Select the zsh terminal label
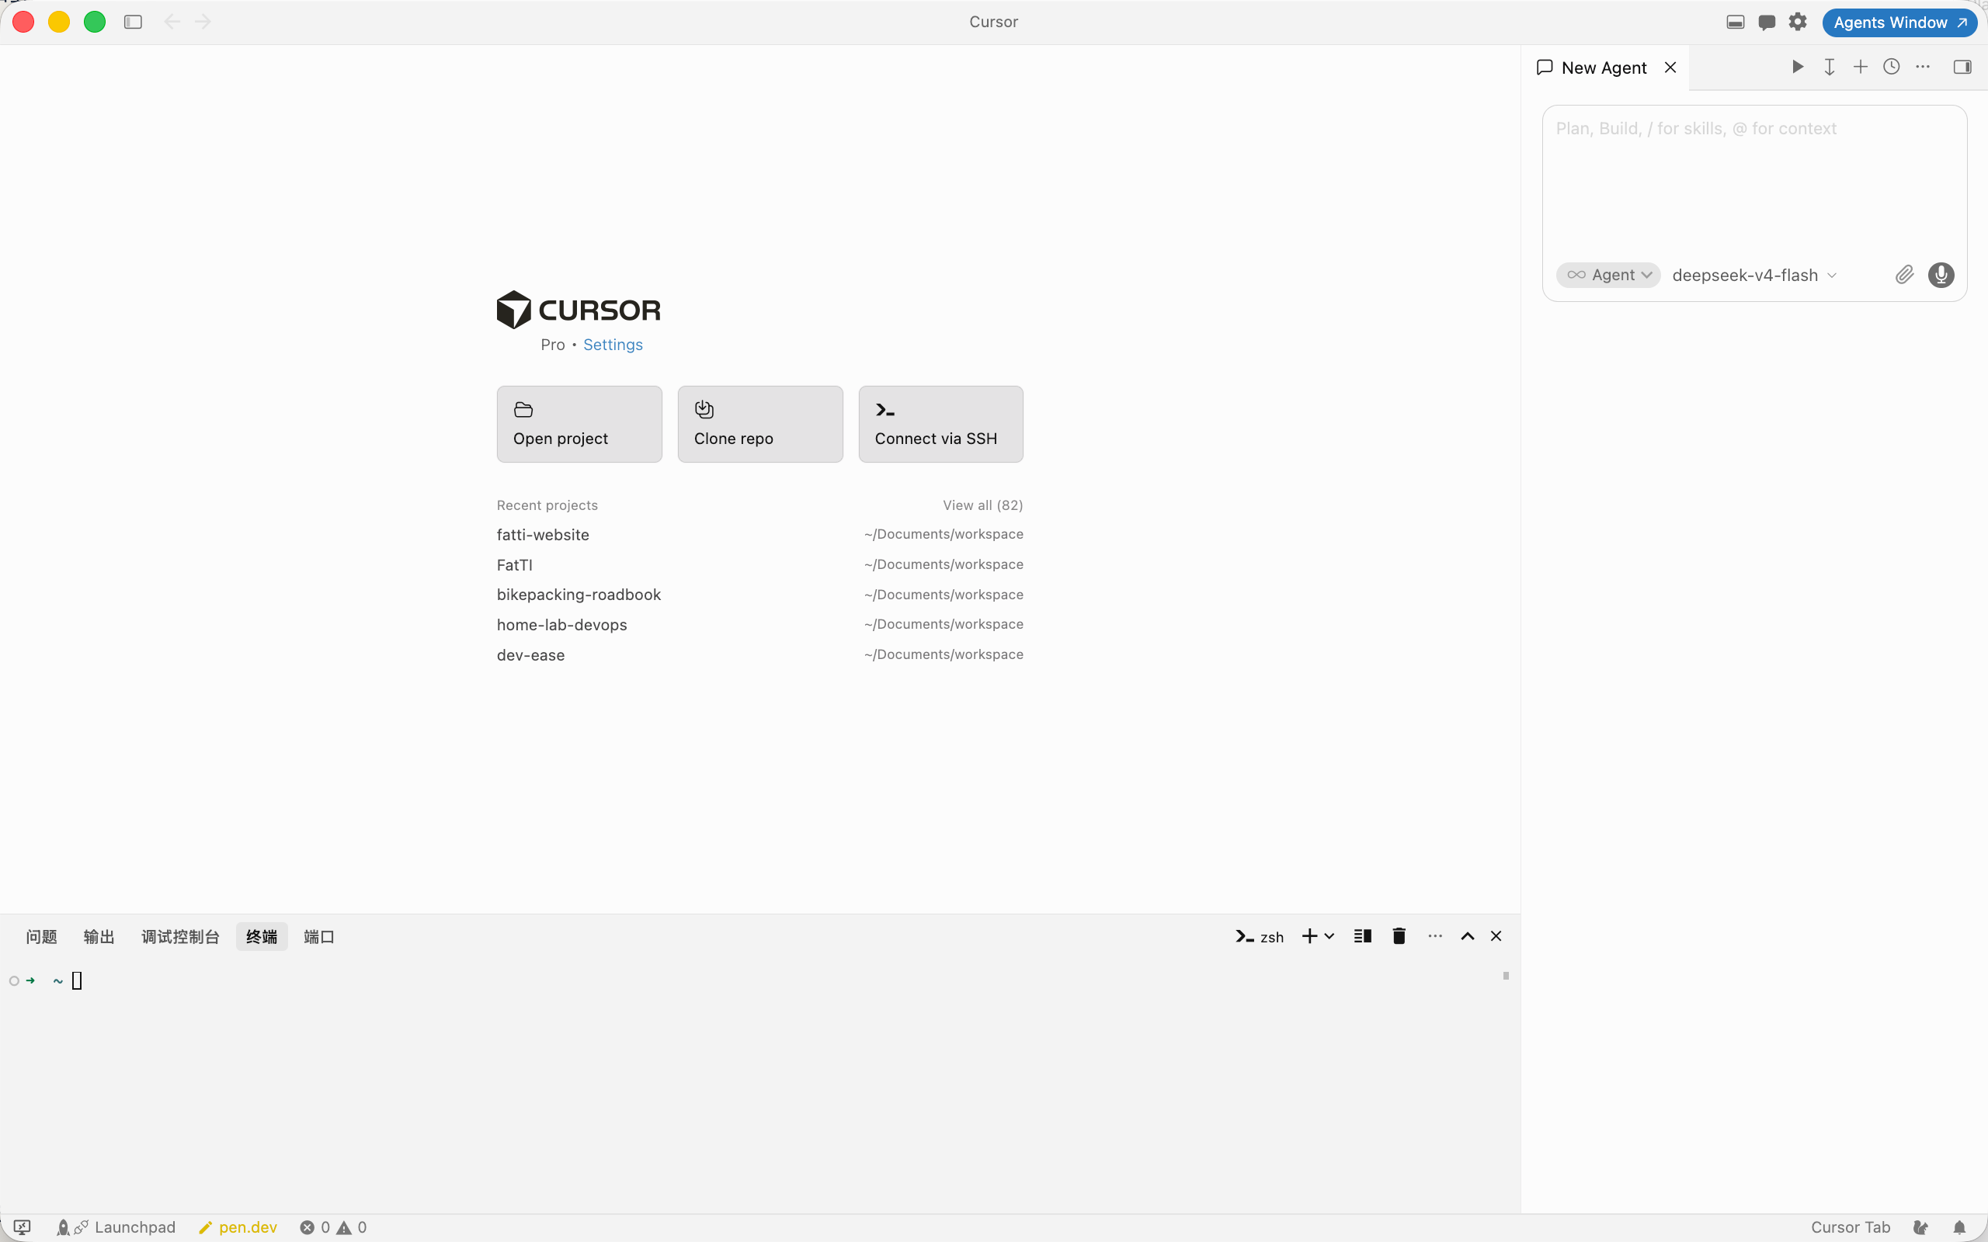Image resolution: width=1988 pixels, height=1242 pixels. tap(1260, 936)
